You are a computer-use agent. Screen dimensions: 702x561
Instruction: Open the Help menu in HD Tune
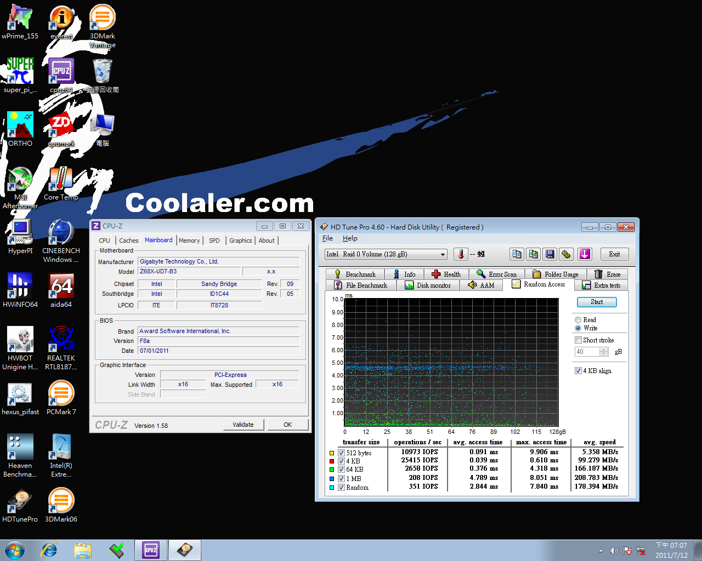350,238
